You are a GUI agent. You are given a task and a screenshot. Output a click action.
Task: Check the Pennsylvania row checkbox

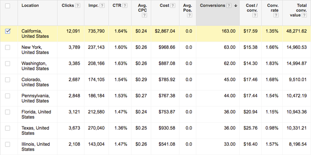8,96
